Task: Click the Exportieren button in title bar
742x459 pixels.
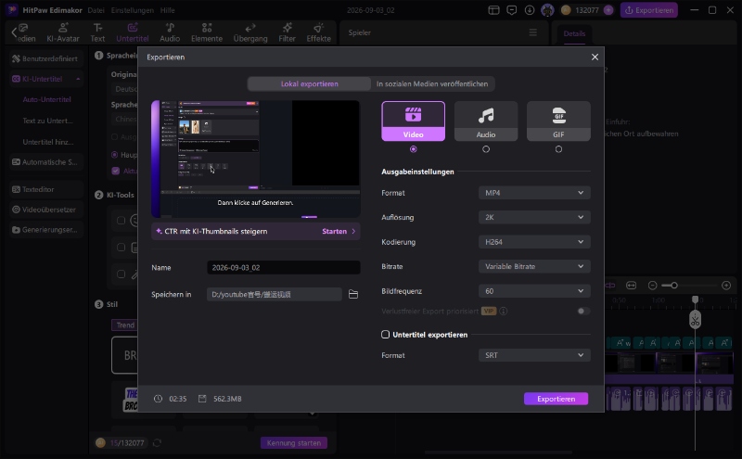Action: pos(648,10)
